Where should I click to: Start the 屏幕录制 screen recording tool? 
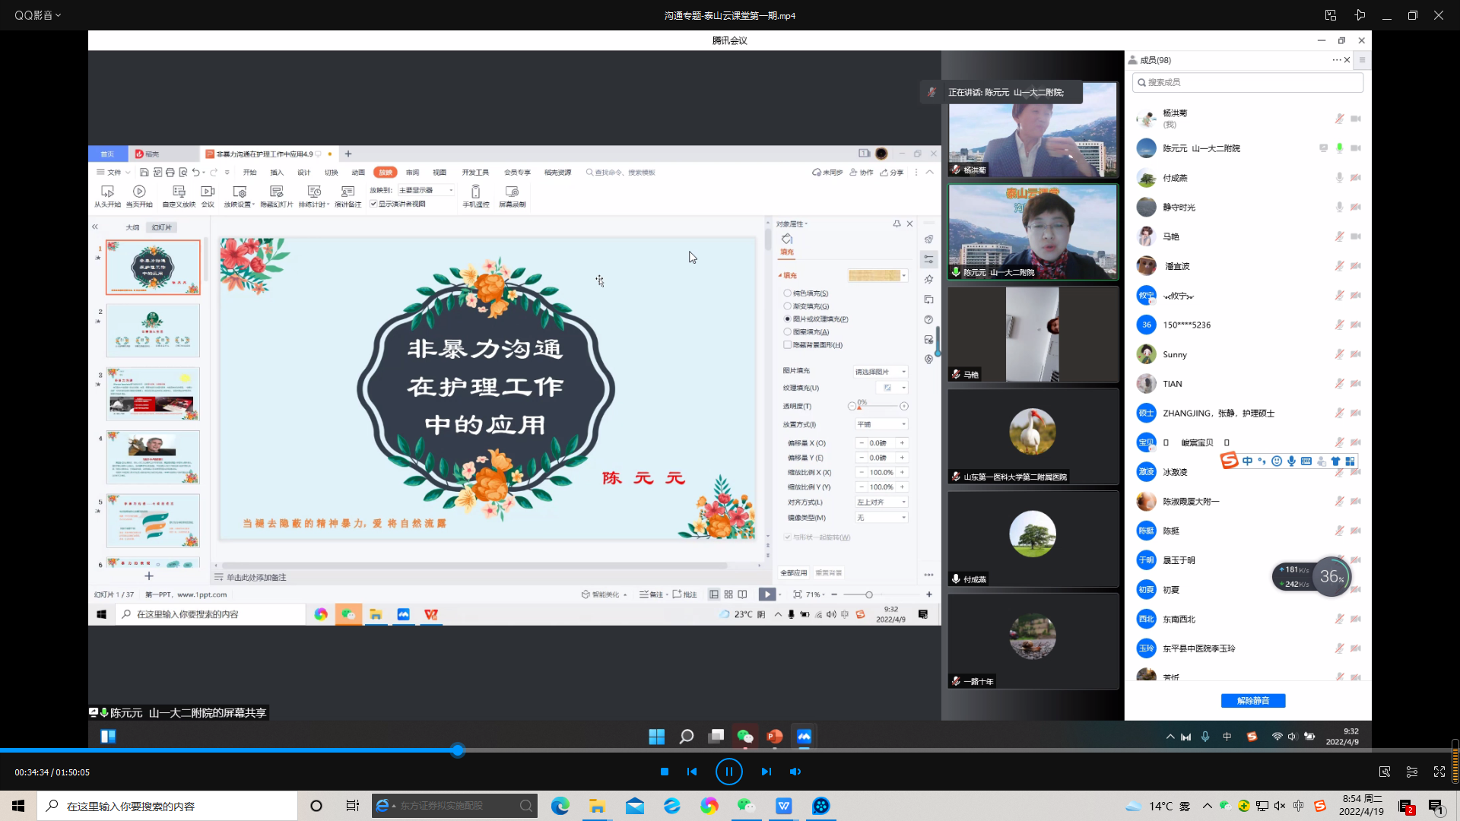pyautogui.click(x=512, y=195)
